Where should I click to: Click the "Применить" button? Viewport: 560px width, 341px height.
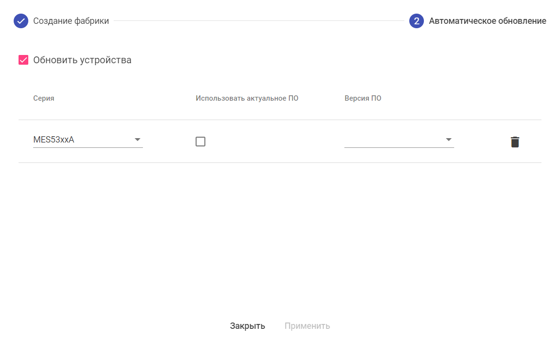307,326
